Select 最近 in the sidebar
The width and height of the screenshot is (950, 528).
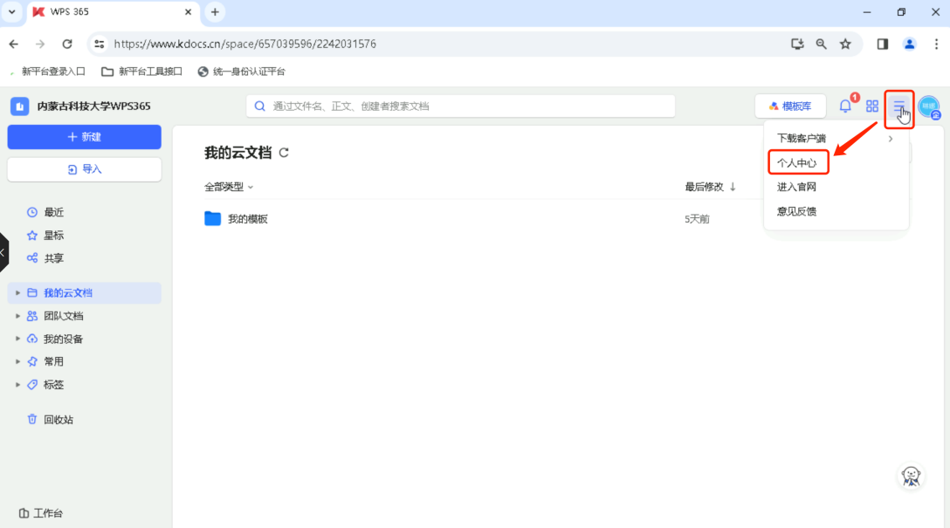[52, 211]
